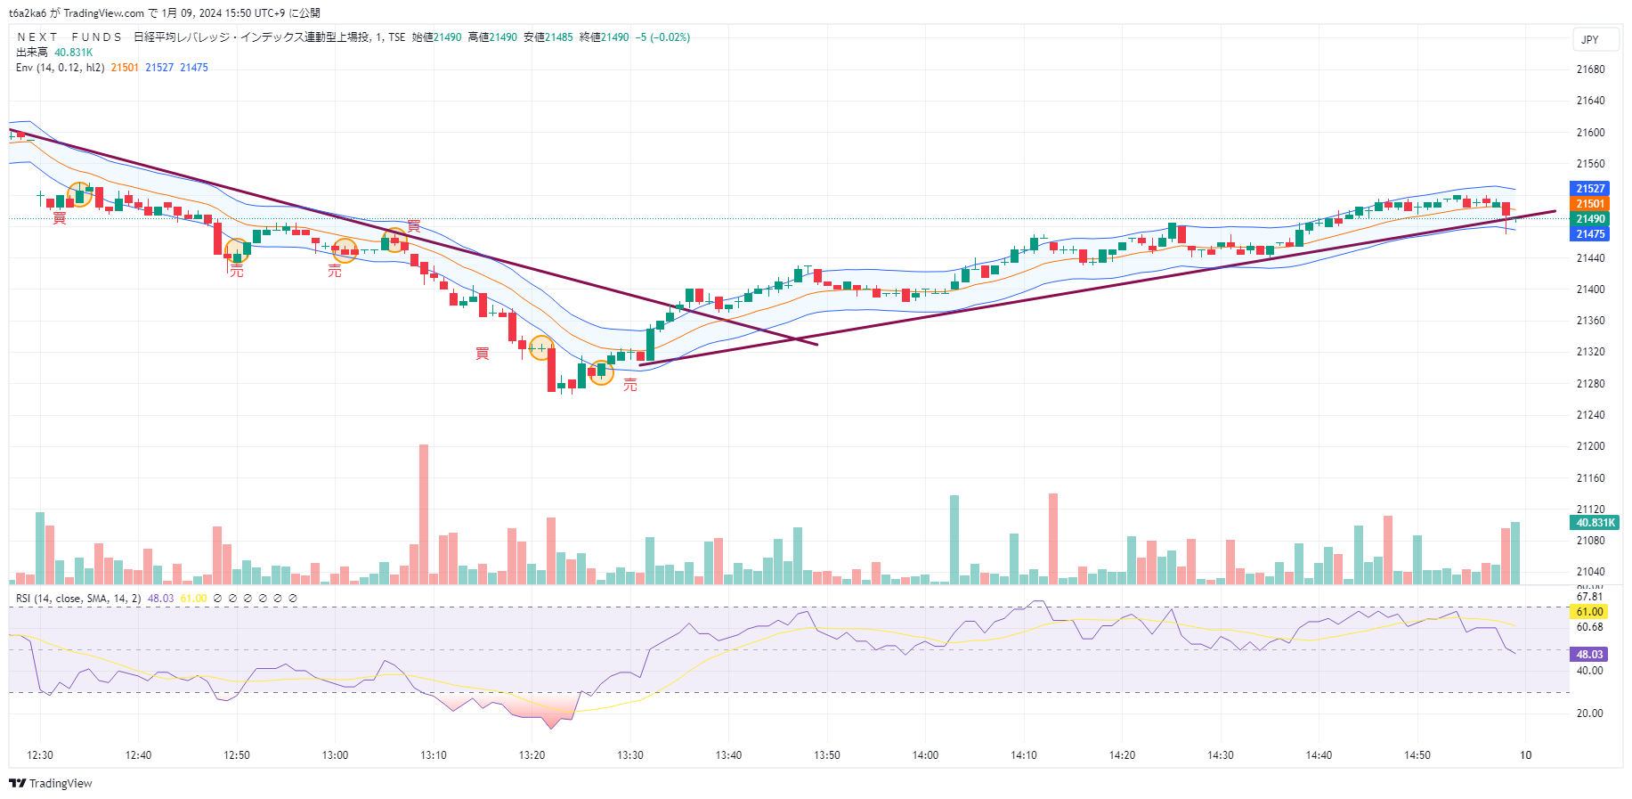Click the orange circle marker near 12:34
Viewport: 1632px width, 799px height.
pos(79,194)
